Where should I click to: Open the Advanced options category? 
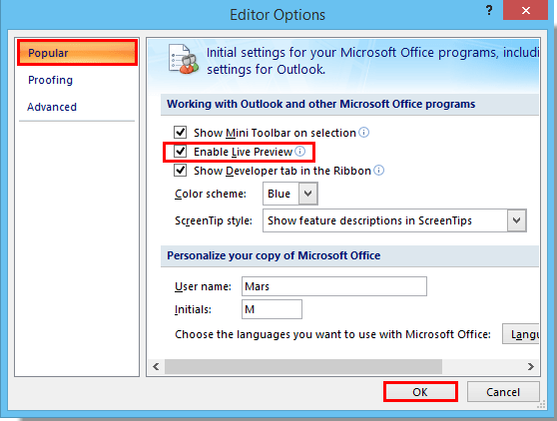[x=52, y=107]
